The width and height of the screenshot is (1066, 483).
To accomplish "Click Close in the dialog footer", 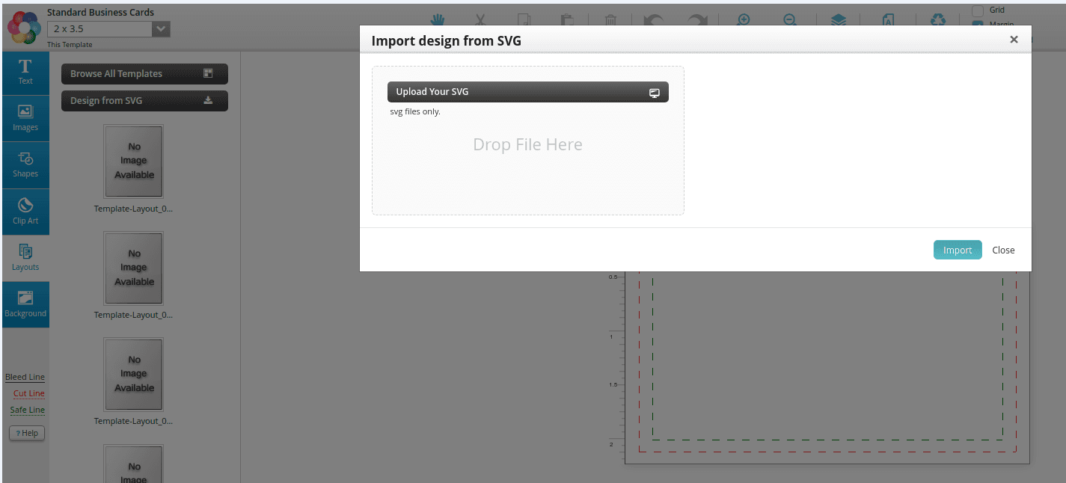I will [x=1003, y=250].
